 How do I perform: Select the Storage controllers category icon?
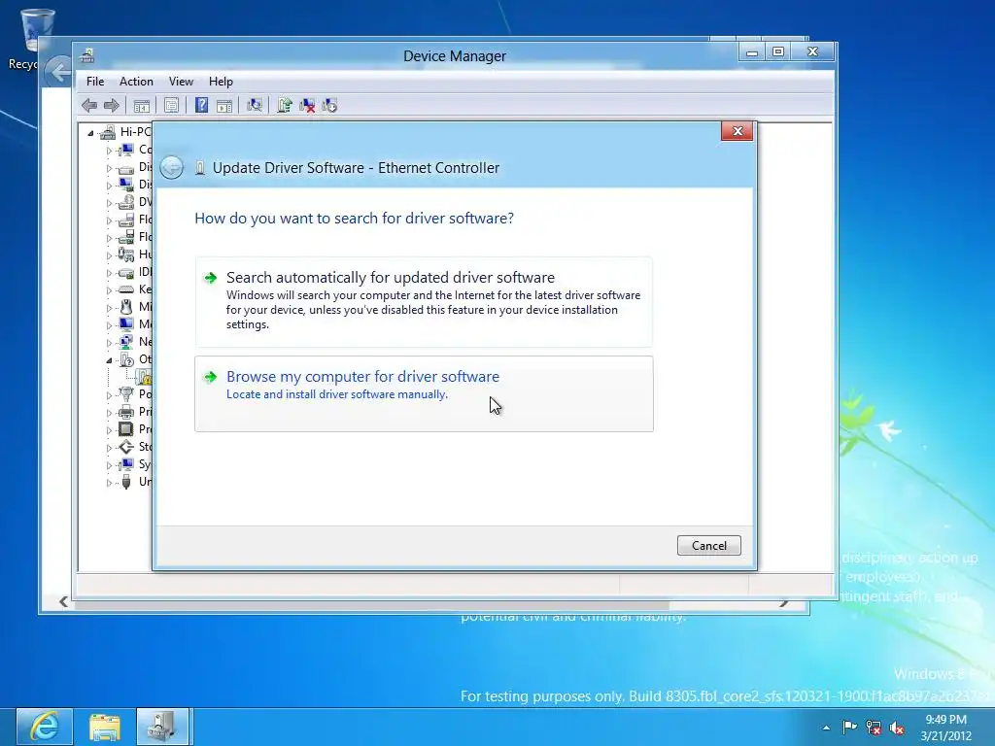126,447
